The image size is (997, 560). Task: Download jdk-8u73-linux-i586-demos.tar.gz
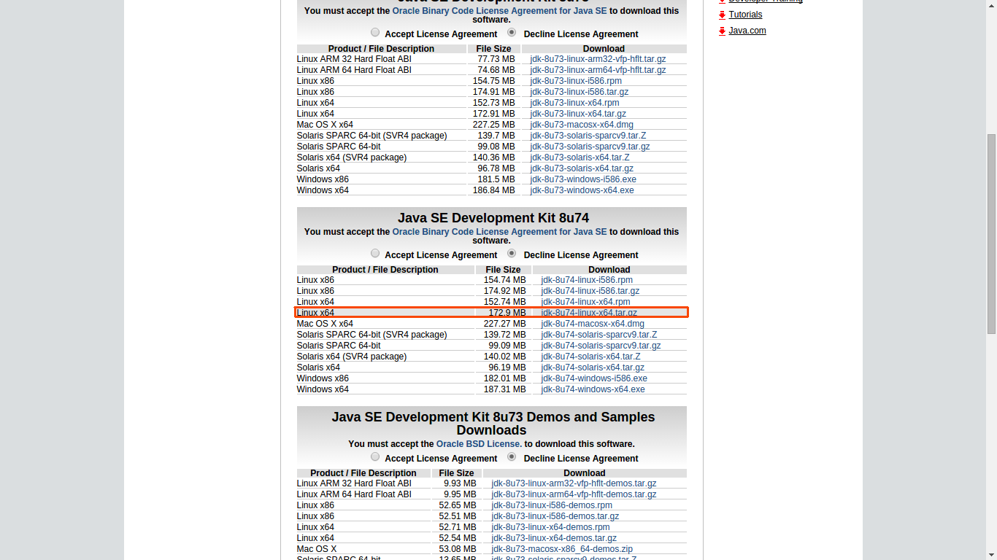tap(555, 516)
